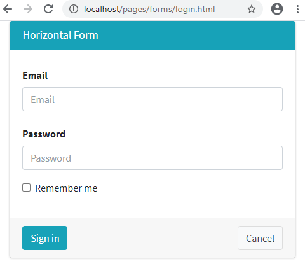
Task: Click the Cancel button
Action: tap(260, 238)
